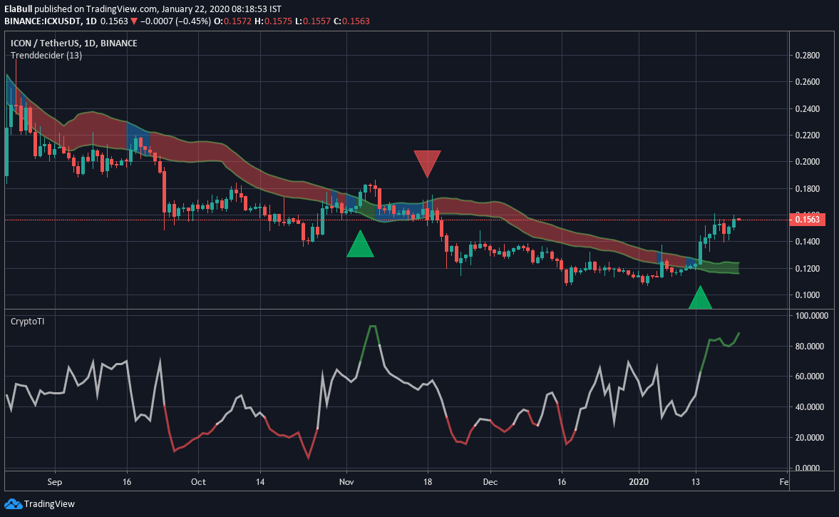Click the −0.0007 (−0.45%) change value

[175, 21]
